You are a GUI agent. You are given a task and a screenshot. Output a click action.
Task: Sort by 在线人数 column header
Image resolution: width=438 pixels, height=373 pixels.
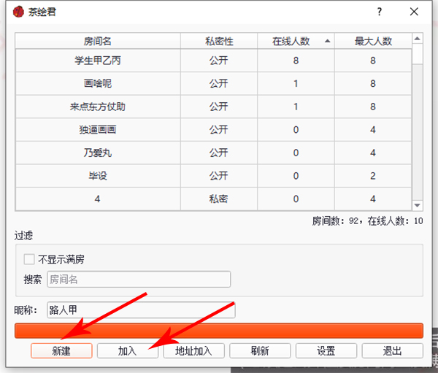(296, 42)
